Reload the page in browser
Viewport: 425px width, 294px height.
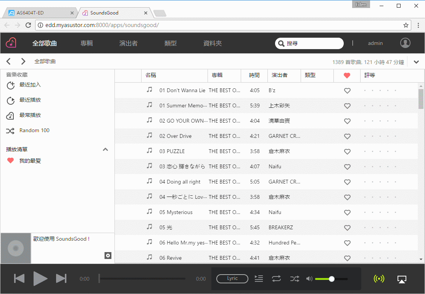point(28,25)
